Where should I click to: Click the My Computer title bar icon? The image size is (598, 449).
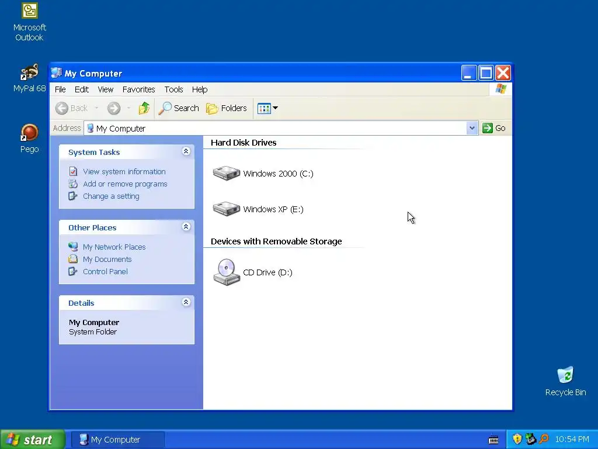click(57, 73)
